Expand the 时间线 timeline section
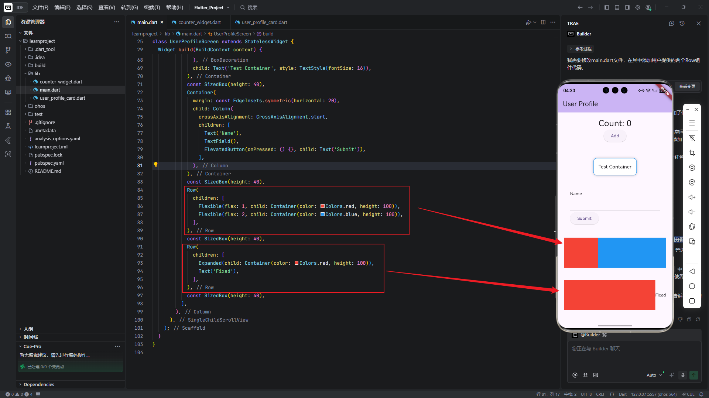709x398 pixels. point(31,337)
